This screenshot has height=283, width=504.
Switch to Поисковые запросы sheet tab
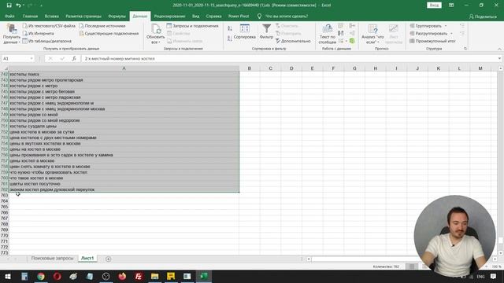(53, 259)
